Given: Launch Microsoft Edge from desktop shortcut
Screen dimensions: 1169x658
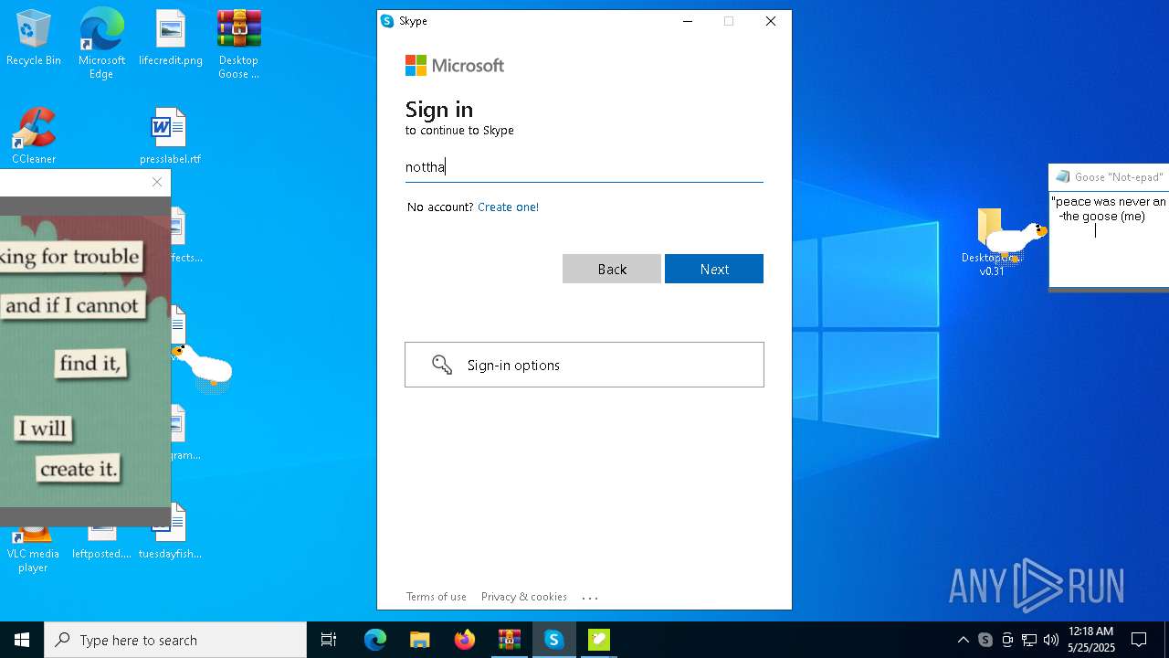Looking at the screenshot, I should click(101, 44).
